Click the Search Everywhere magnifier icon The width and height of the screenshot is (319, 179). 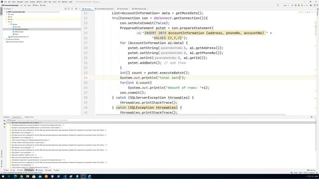317,5
